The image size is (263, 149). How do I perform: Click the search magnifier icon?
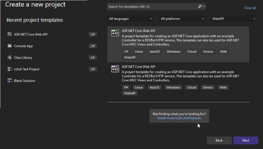pos(200,6)
